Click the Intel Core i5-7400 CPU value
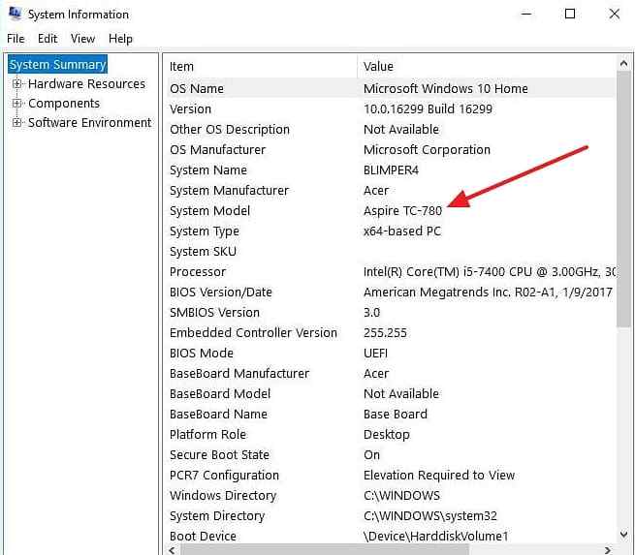Image resolution: width=635 pixels, height=555 pixels. [490, 272]
